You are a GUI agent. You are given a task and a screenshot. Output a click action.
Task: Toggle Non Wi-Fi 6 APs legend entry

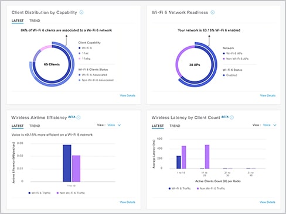pyautogui.click(x=236, y=58)
